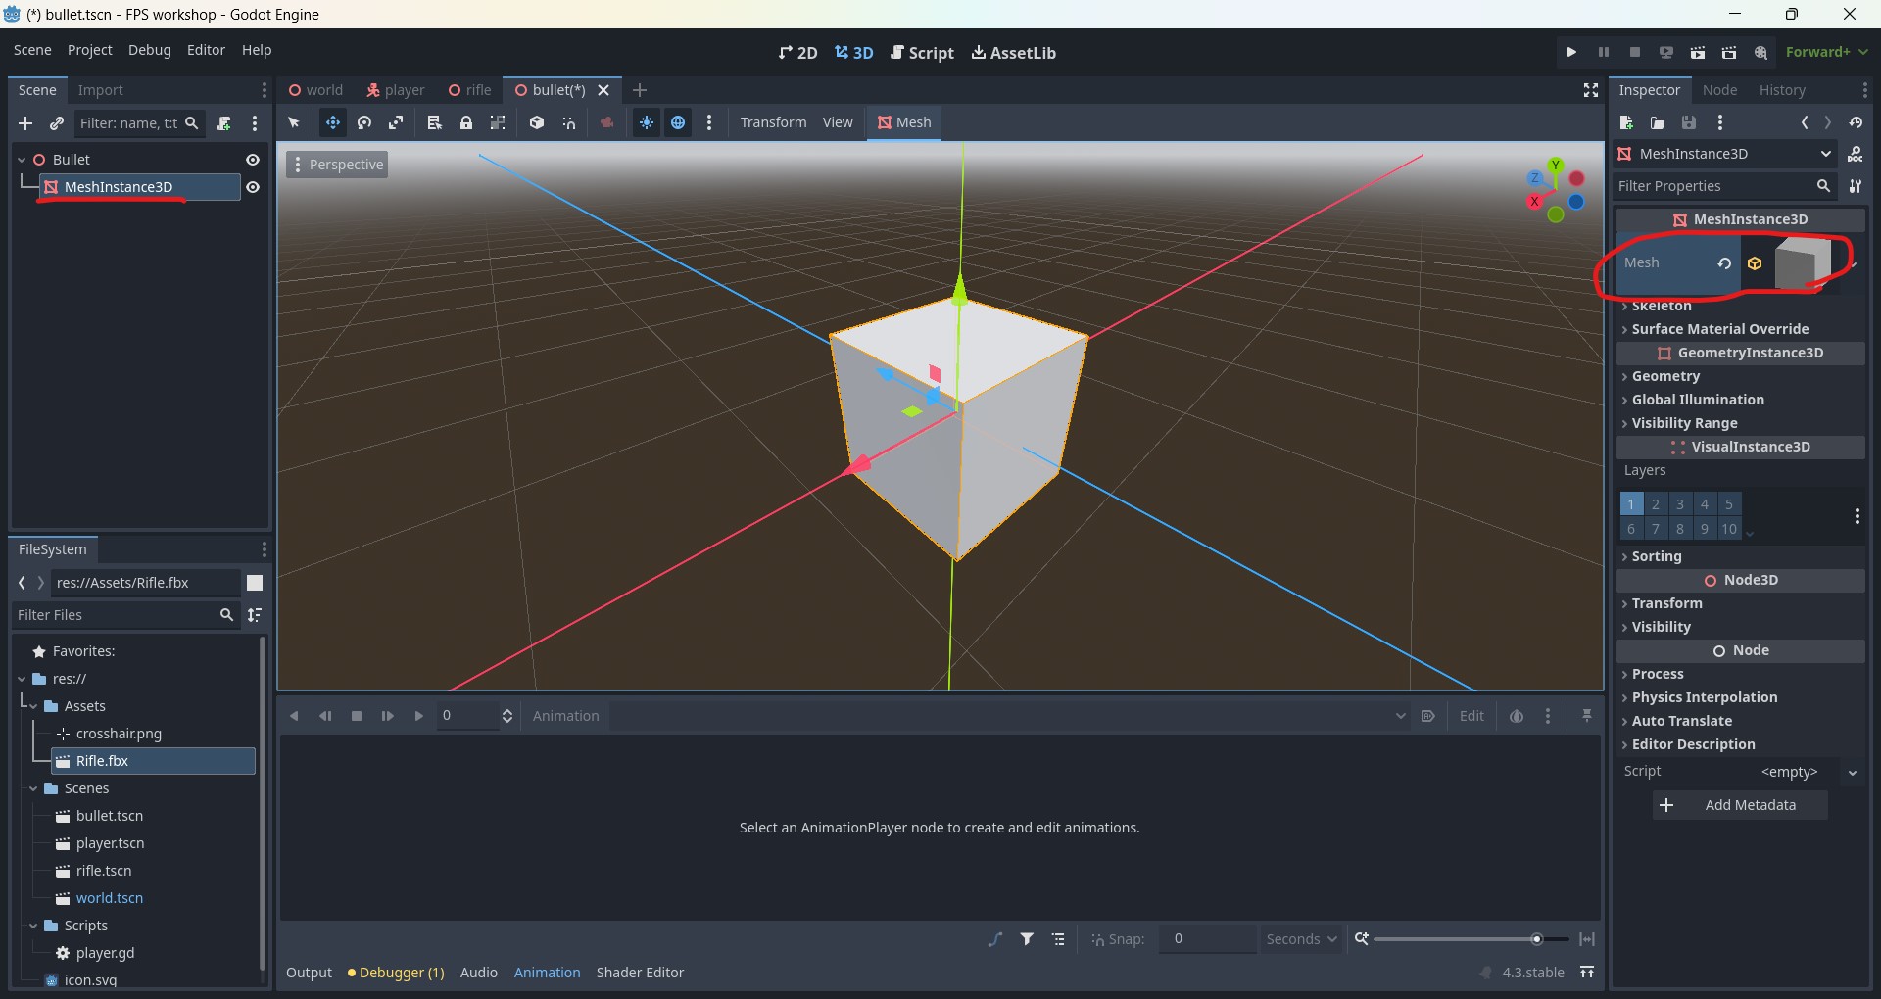The image size is (1881, 999).
Task: Enable render layer 2 in Layers
Action: tap(1656, 504)
